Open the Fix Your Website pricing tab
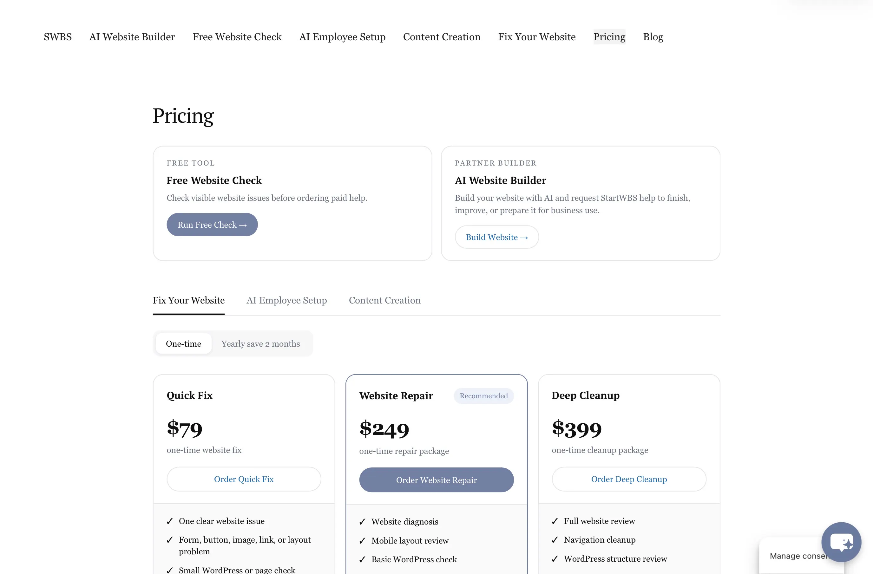Image resolution: width=873 pixels, height=574 pixels. pos(188,300)
